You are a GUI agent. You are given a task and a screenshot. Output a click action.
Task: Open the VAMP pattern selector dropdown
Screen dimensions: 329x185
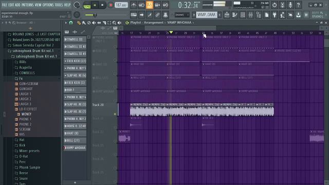tap(207, 15)
